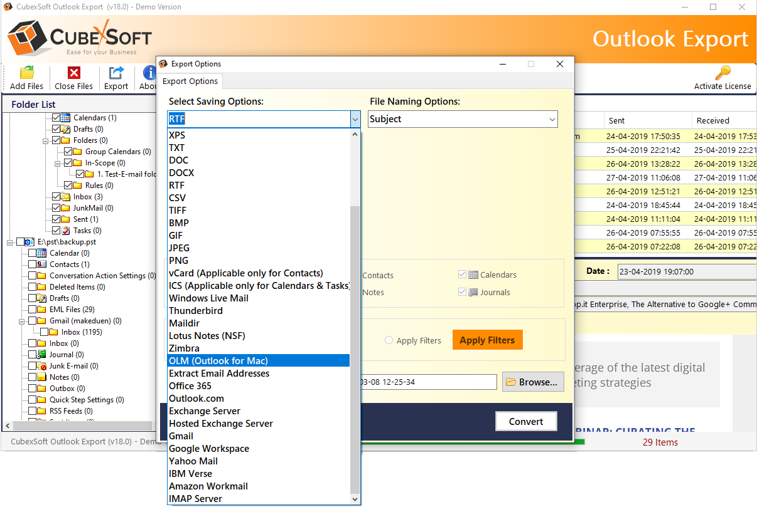Image resolution: width=757 pixels, height=507 pixels.
Task: Click the saving list scroll-down arrow
Action: [x=355, y=499]
